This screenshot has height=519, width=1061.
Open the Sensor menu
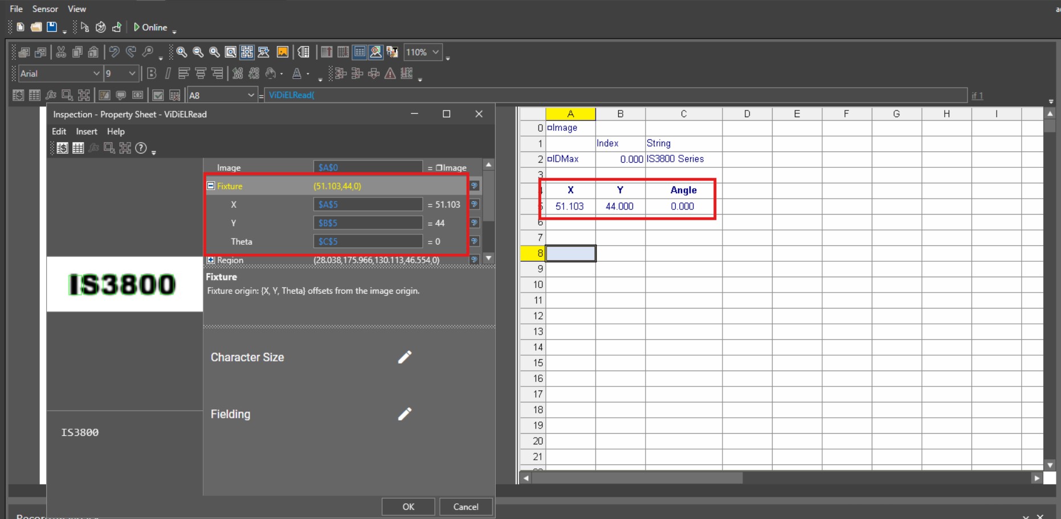pos(45,9)
